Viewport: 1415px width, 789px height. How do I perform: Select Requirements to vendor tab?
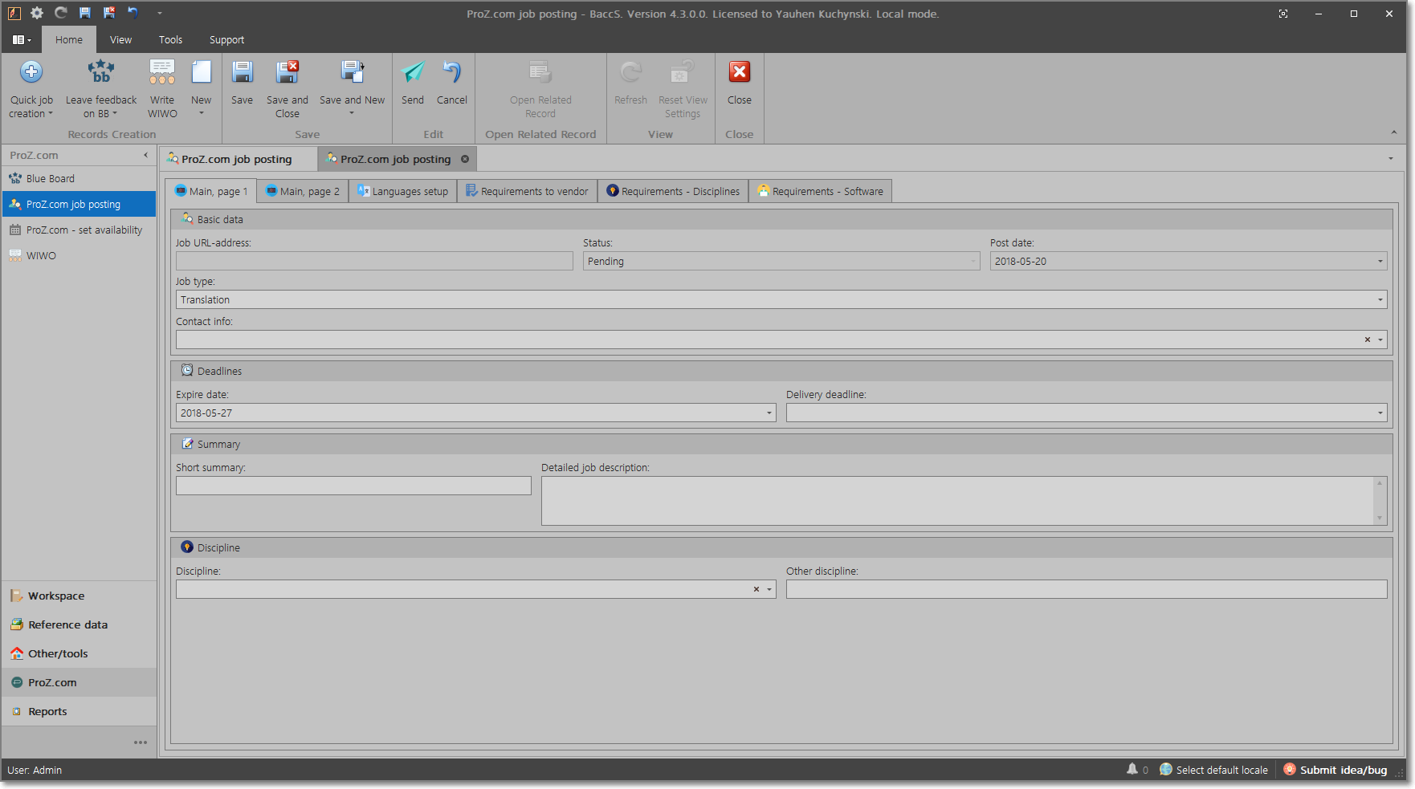pyautogui.click(x=528, y=191)
